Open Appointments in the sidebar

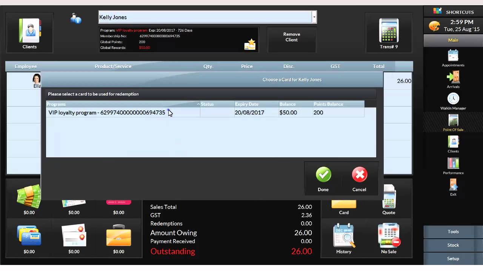point(453,58)
